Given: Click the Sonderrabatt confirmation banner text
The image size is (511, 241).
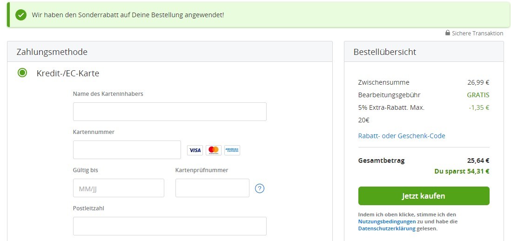Looking at the screenshot, I should [x=128, y=15].
